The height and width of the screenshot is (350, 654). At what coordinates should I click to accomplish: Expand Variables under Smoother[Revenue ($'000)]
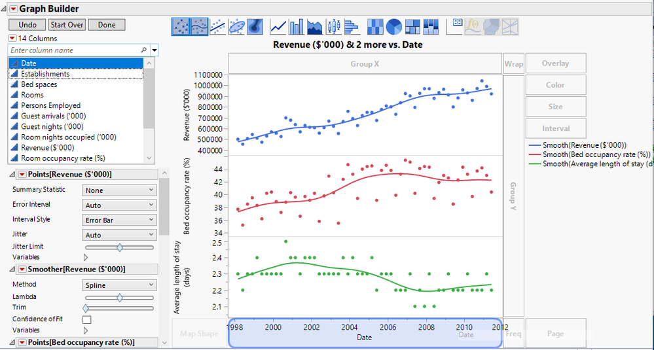point(87,330)
